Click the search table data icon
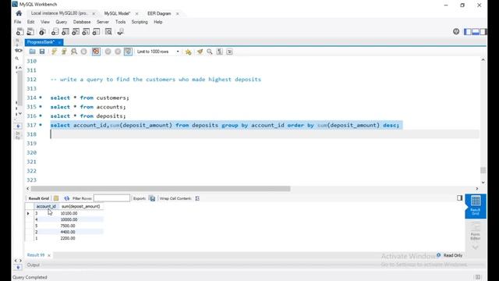 click(x=108, y=31)
